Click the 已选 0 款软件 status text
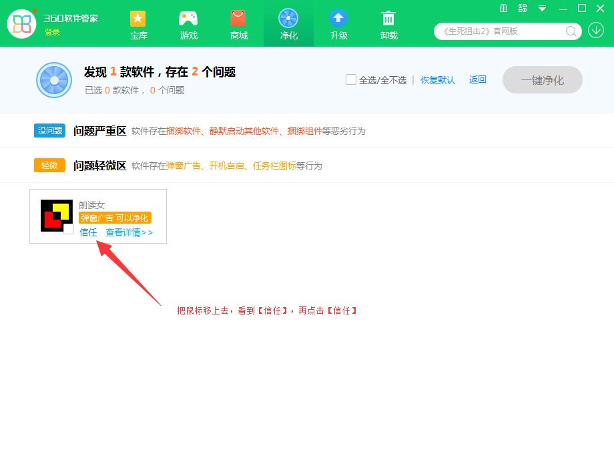 click(112, 91)
